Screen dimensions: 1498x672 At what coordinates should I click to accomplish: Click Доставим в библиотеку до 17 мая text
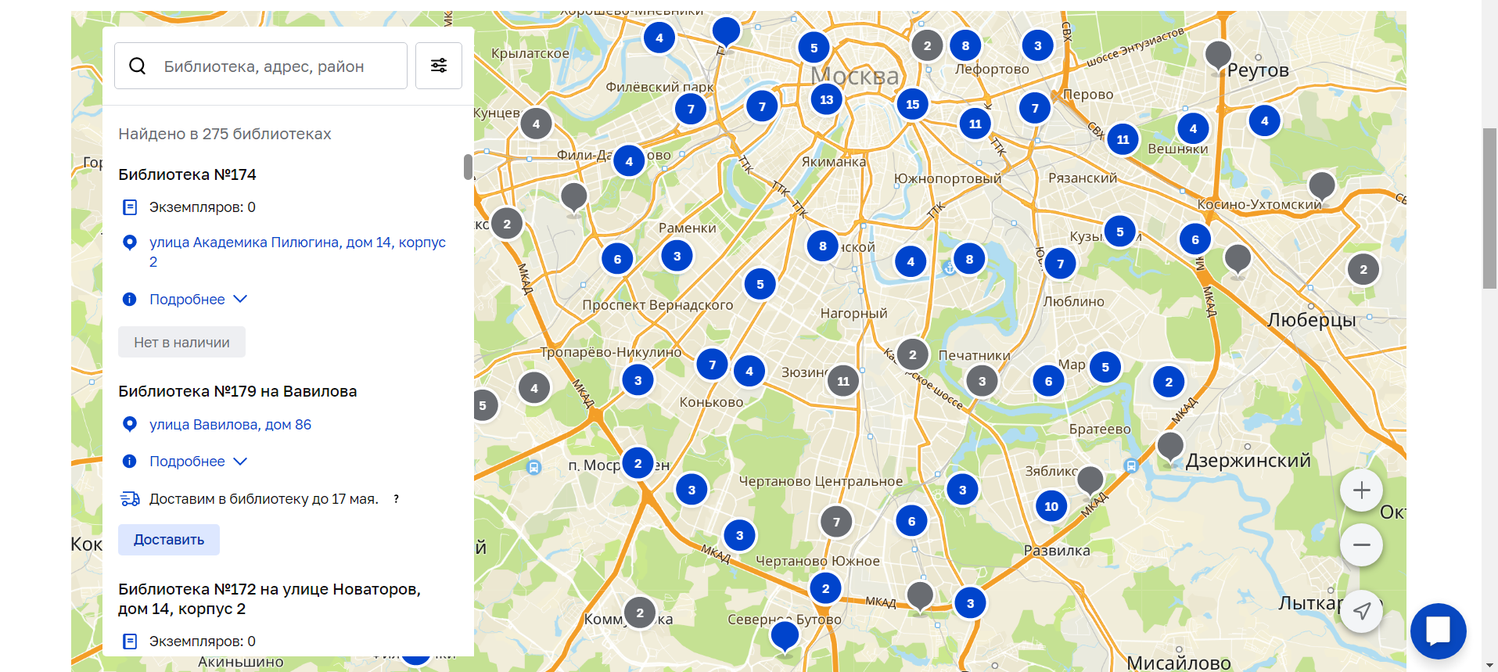pos(264,499)
